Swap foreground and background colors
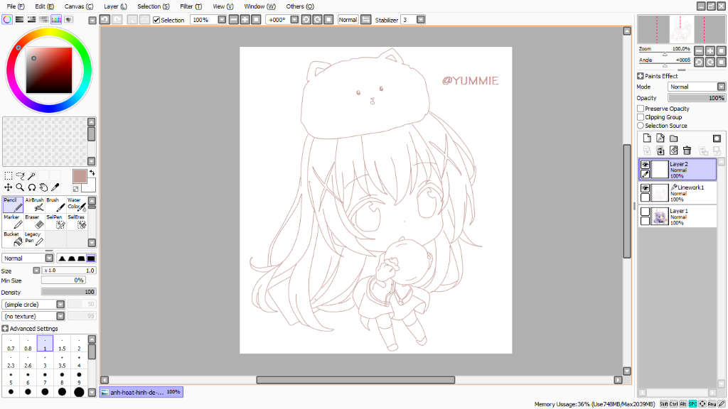The height and width of the screenshot is (409, 728). 92,173
